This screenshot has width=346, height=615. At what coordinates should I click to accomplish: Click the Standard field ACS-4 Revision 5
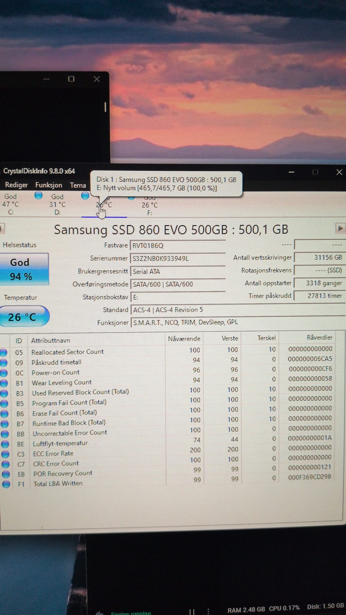238,309
